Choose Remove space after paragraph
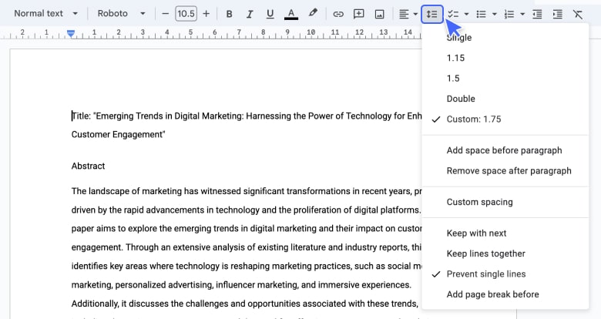This screenshot has width=601, height=319. (x=505, y=170)
